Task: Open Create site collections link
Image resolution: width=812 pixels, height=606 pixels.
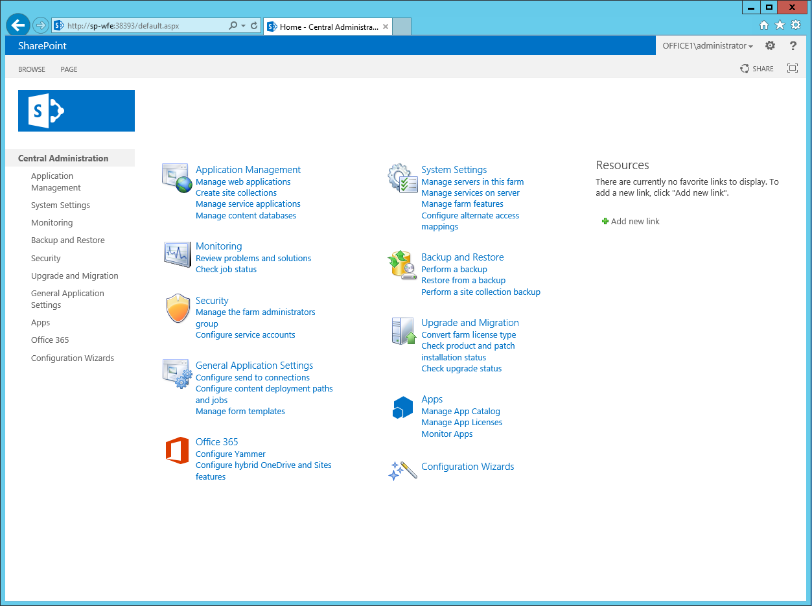Action: point(236,193)
